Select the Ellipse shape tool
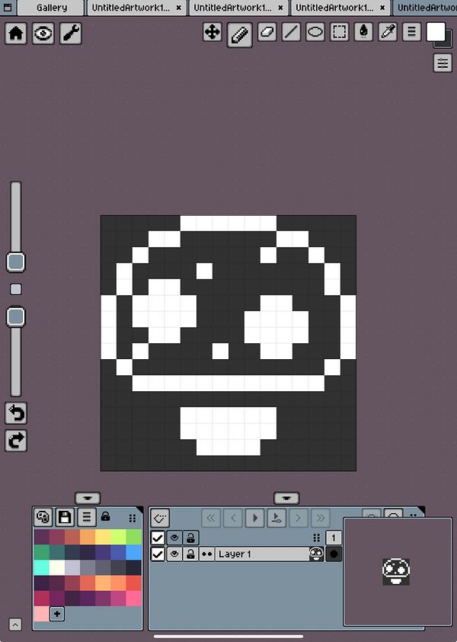The image size is (457, 642). (315, 32)
